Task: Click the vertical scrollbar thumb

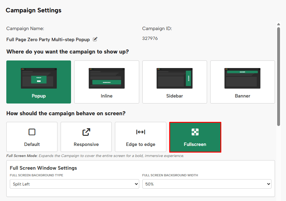Action: pyautogui.click(x=278, y=77)
